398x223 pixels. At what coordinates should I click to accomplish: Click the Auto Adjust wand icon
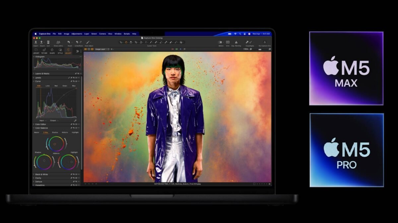coord(88,42)
